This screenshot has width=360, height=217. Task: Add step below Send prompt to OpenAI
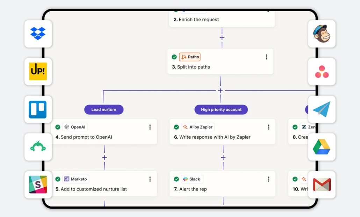[104, 158]
